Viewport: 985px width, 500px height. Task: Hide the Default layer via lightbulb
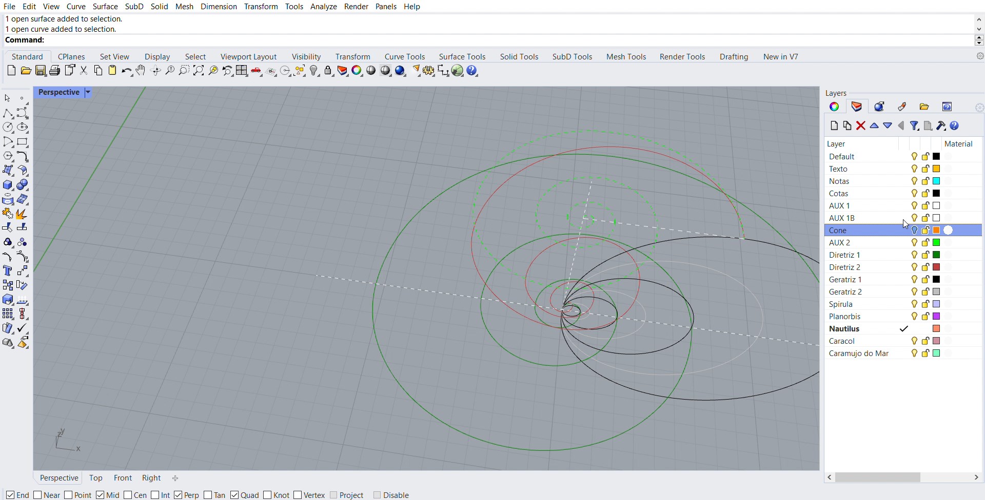(914, 157)
